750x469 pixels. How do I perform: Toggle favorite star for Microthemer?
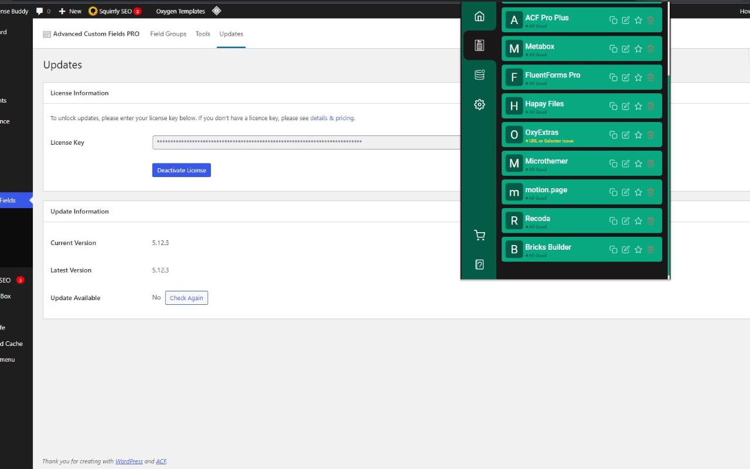(638, 164)
